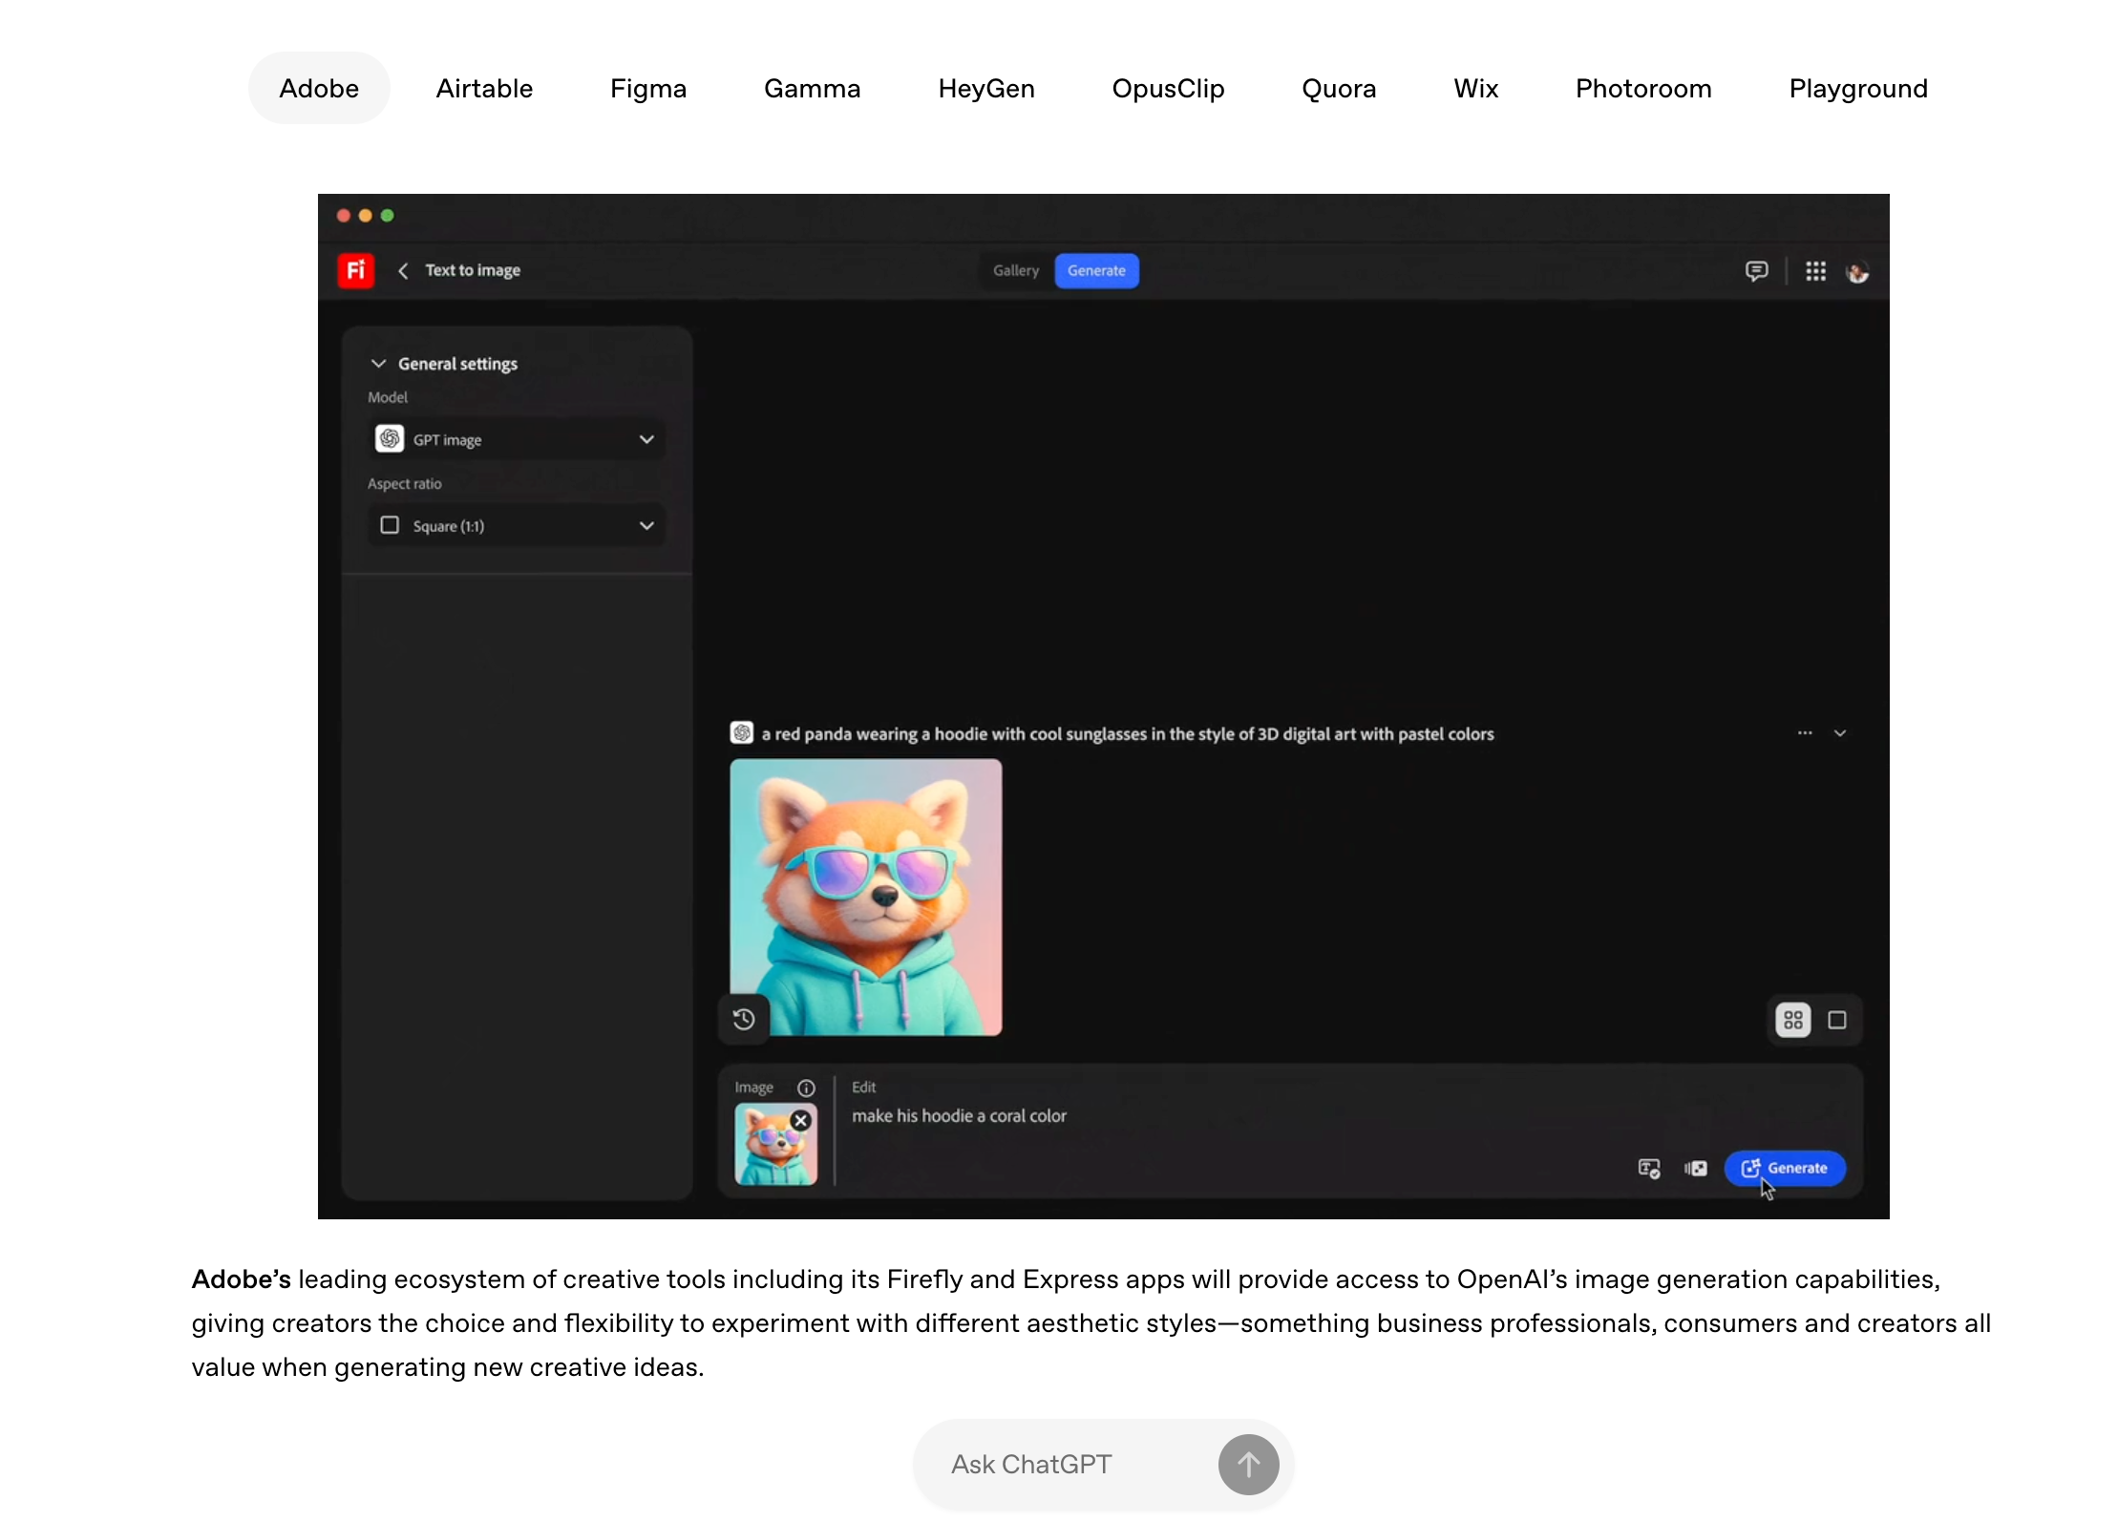The width and height of the screenshot is (2118, 1522).
Task: Select the Adobe tab
Action: pyautogui.click(x=319, y=89)
